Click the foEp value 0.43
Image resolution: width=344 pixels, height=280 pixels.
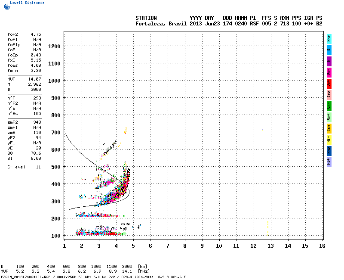(36, 55)
